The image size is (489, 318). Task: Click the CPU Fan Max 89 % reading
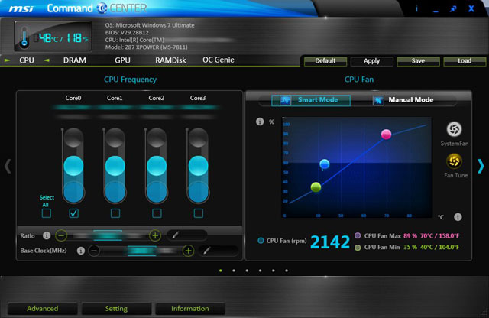tap(410, 236)
